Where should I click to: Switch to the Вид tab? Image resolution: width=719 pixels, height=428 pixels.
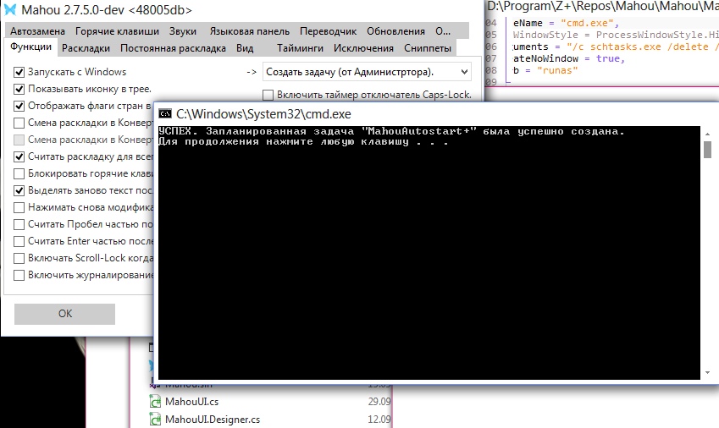[x=245, y=48]
